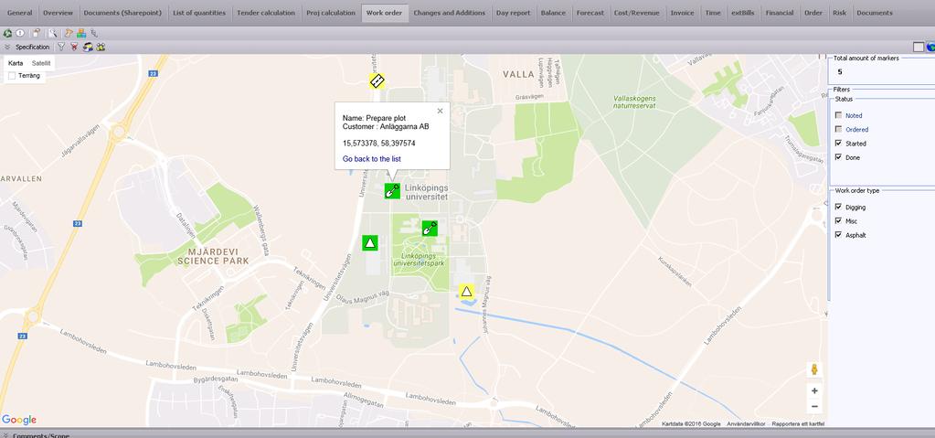The width and height of the screenshot is (935, 438).
Task: Switch to the Day report tab
Action: [514, 13]
